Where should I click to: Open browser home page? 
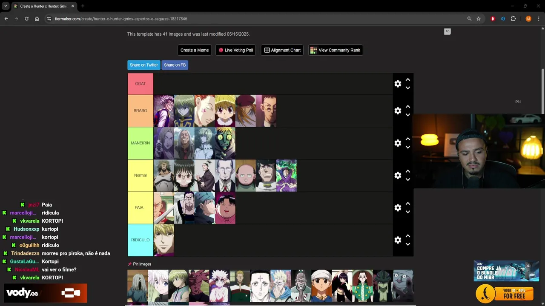click(x=37, y=19)
